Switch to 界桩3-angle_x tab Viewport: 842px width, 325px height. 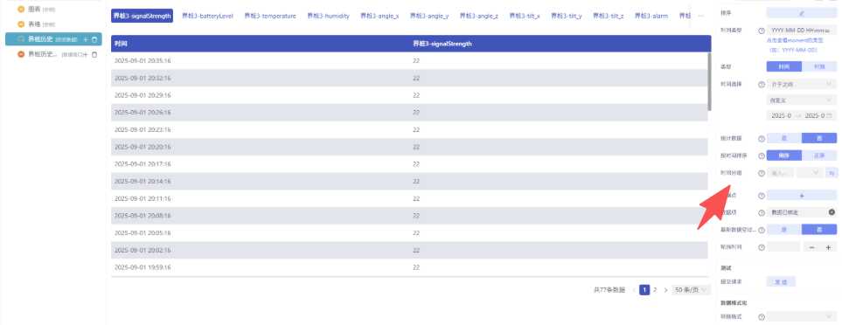pyautogui.click(x=379, y=16)
